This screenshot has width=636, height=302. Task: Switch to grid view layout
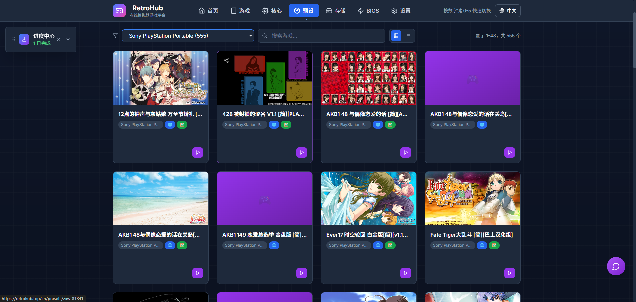coord(396,36)
